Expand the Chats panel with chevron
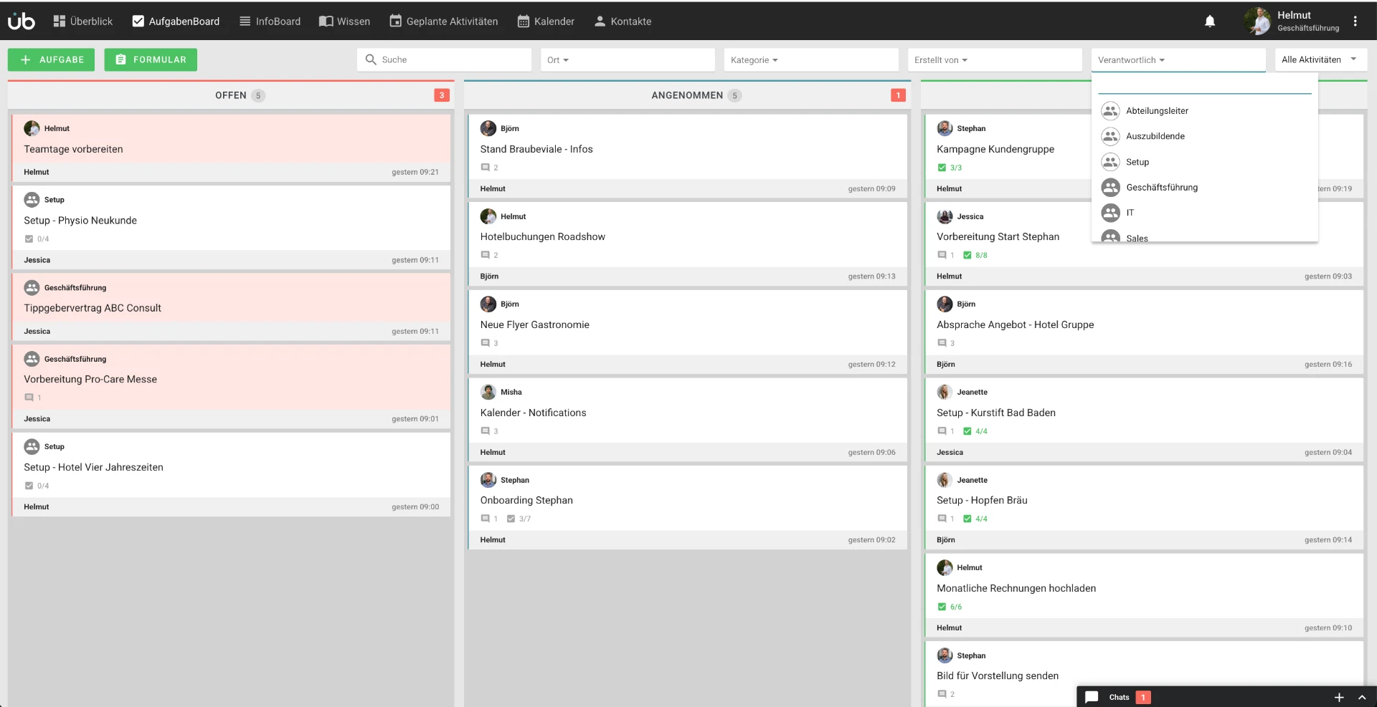Viewport: 1377px width, 707px height. [1362, 697]
